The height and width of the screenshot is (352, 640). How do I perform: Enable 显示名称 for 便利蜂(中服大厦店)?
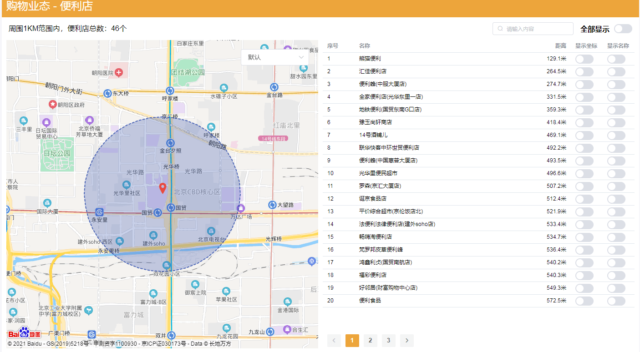pyautogui.click(x=616, y=85)
